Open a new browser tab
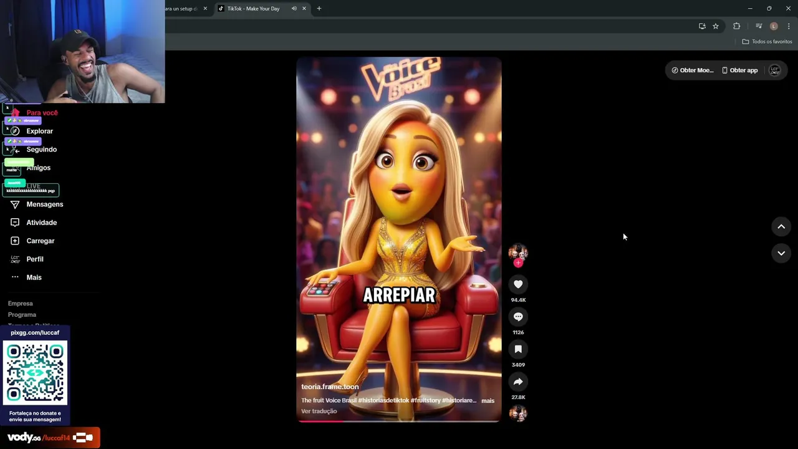 pos(319,9)
